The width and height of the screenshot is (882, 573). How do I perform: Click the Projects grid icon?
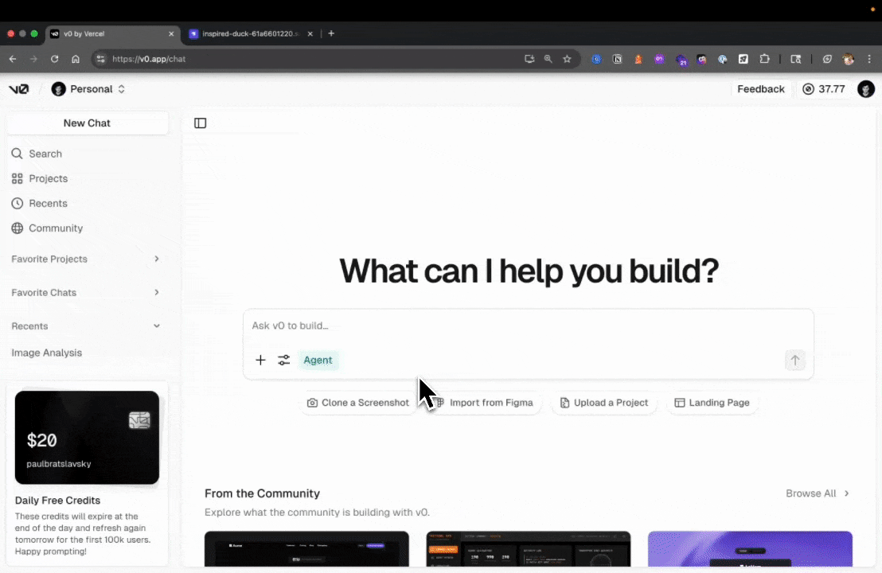point(17,178)
